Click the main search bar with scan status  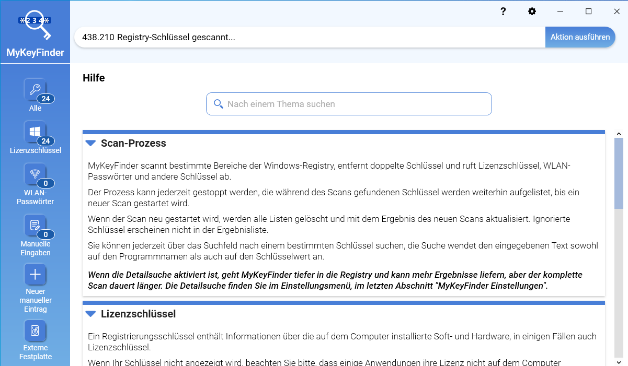point(309,37)
